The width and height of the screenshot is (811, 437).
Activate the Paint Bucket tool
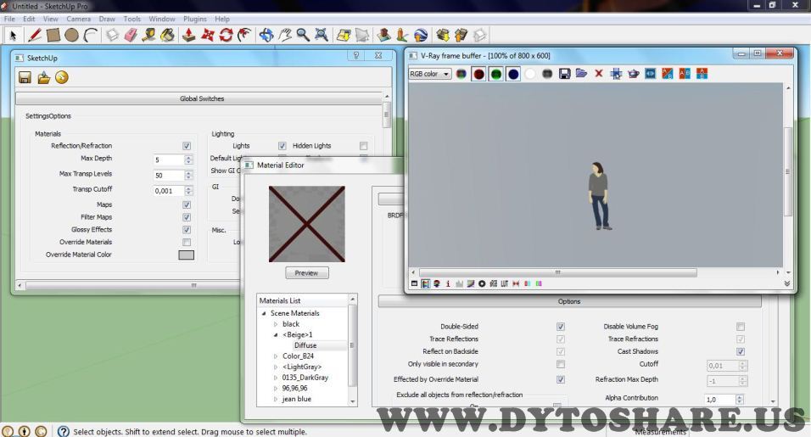tap(167, 35)
